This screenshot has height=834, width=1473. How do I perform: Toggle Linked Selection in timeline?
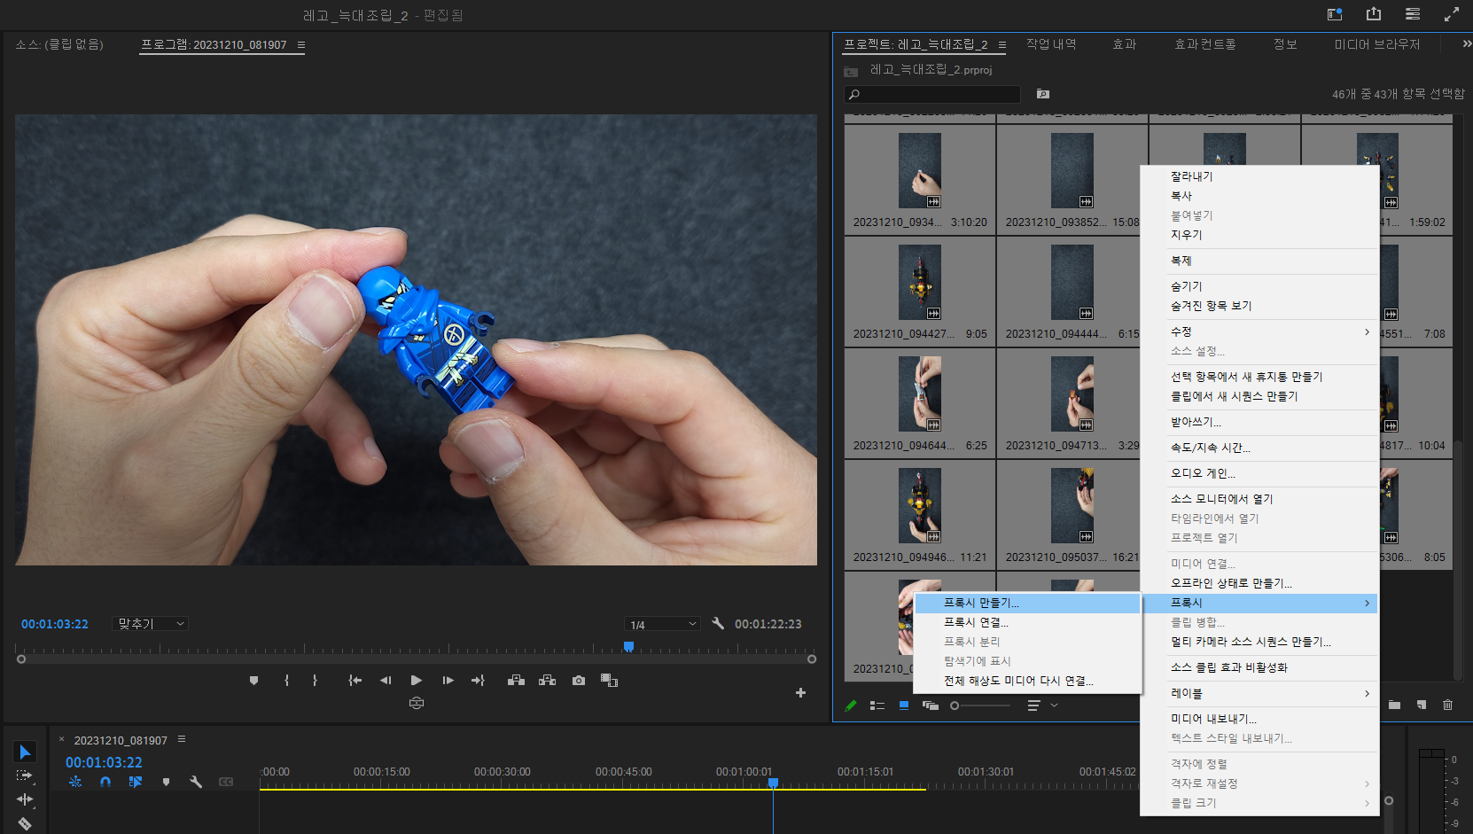pyautogui.click(x=136, y=782)
